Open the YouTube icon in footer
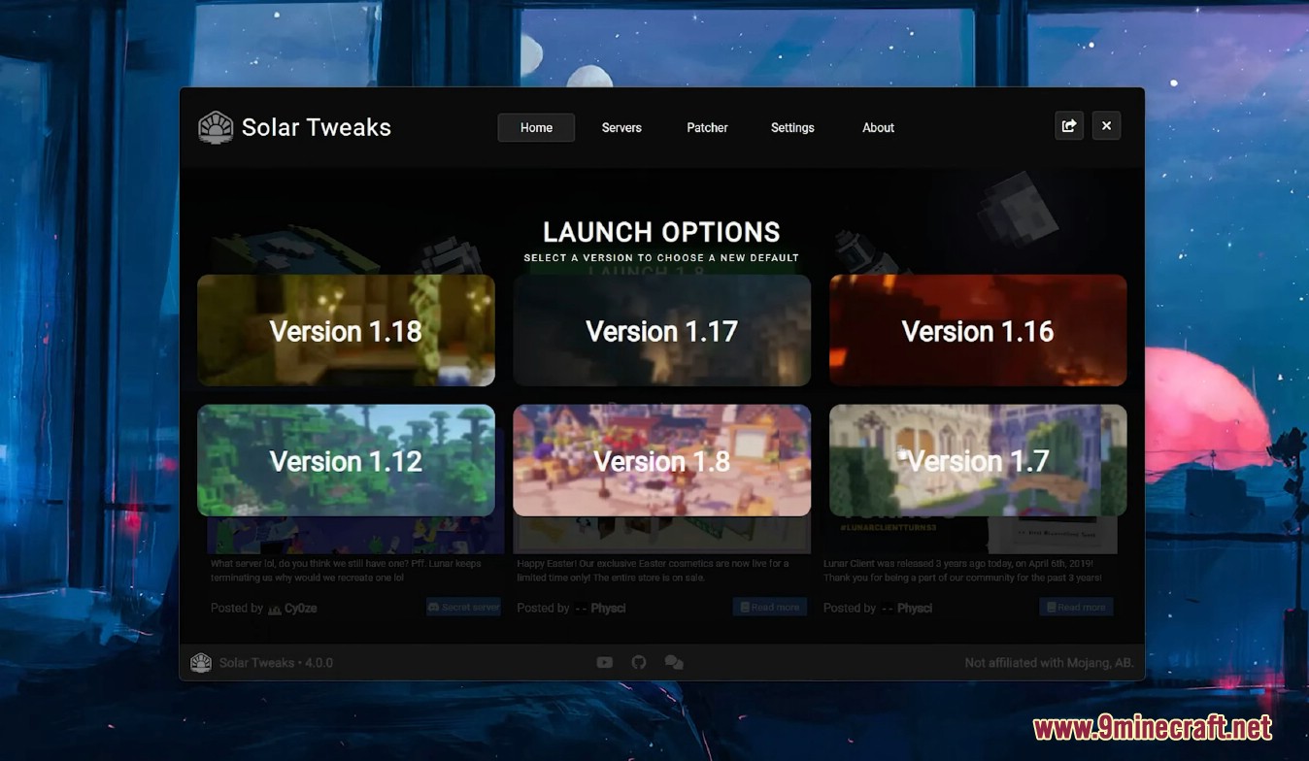The width and height of the screenshot is (1309, 761). coord(604,662)
